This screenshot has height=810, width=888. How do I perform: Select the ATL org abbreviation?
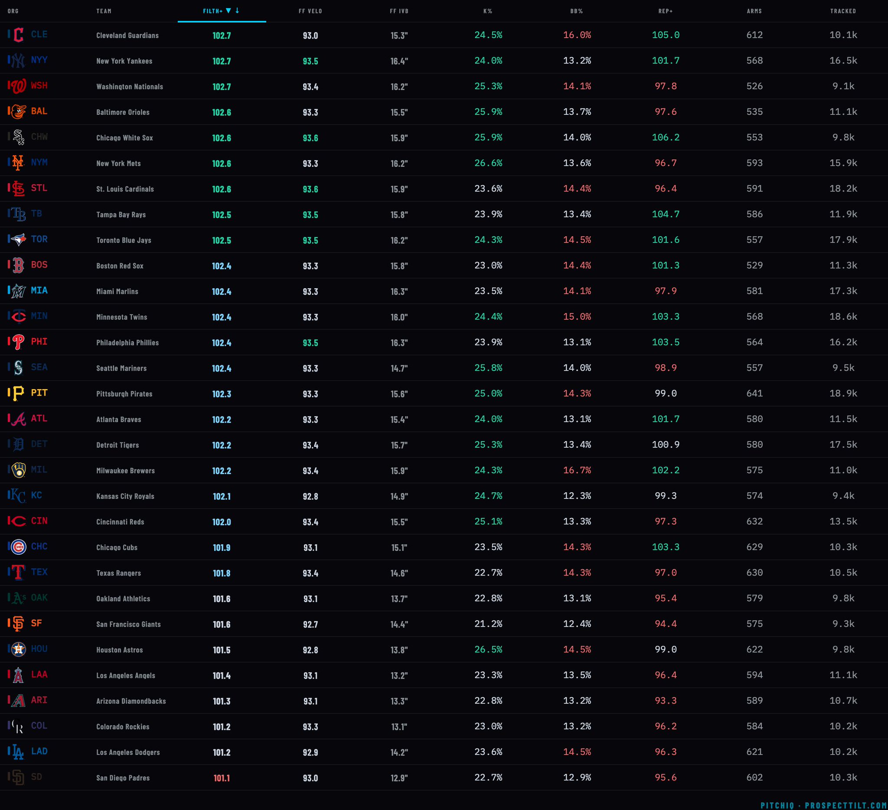click(39, 418)
